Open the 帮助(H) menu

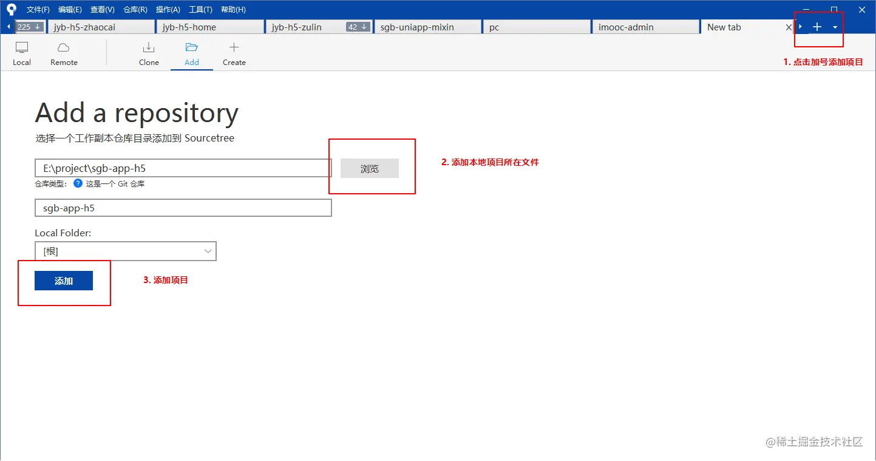coord(233,10)
